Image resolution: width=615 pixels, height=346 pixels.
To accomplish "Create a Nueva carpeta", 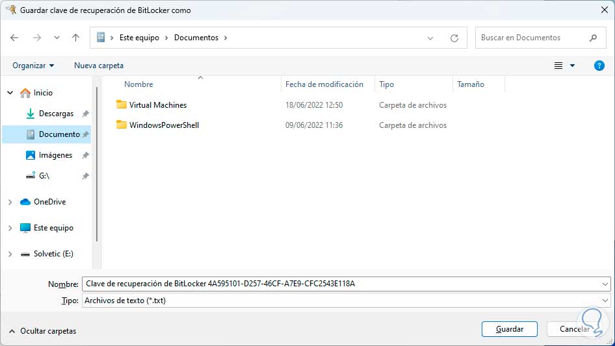I will pyautogui.click(x=99, y=66).
